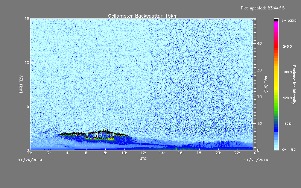Click the 'Backscatter Intensity' colorbar label
The width and height of the screenshot is (301, 188).
[294, 85]
